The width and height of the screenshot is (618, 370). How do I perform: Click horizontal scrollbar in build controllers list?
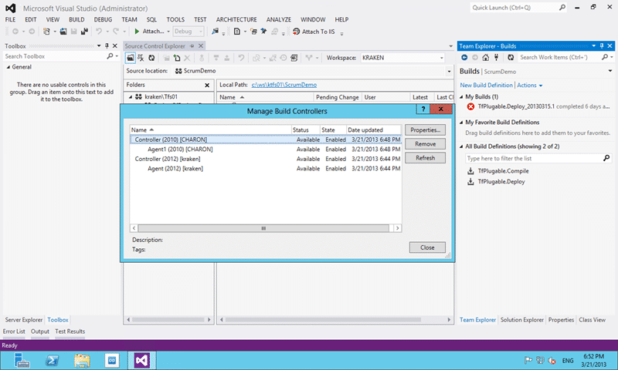pos(263,228)
